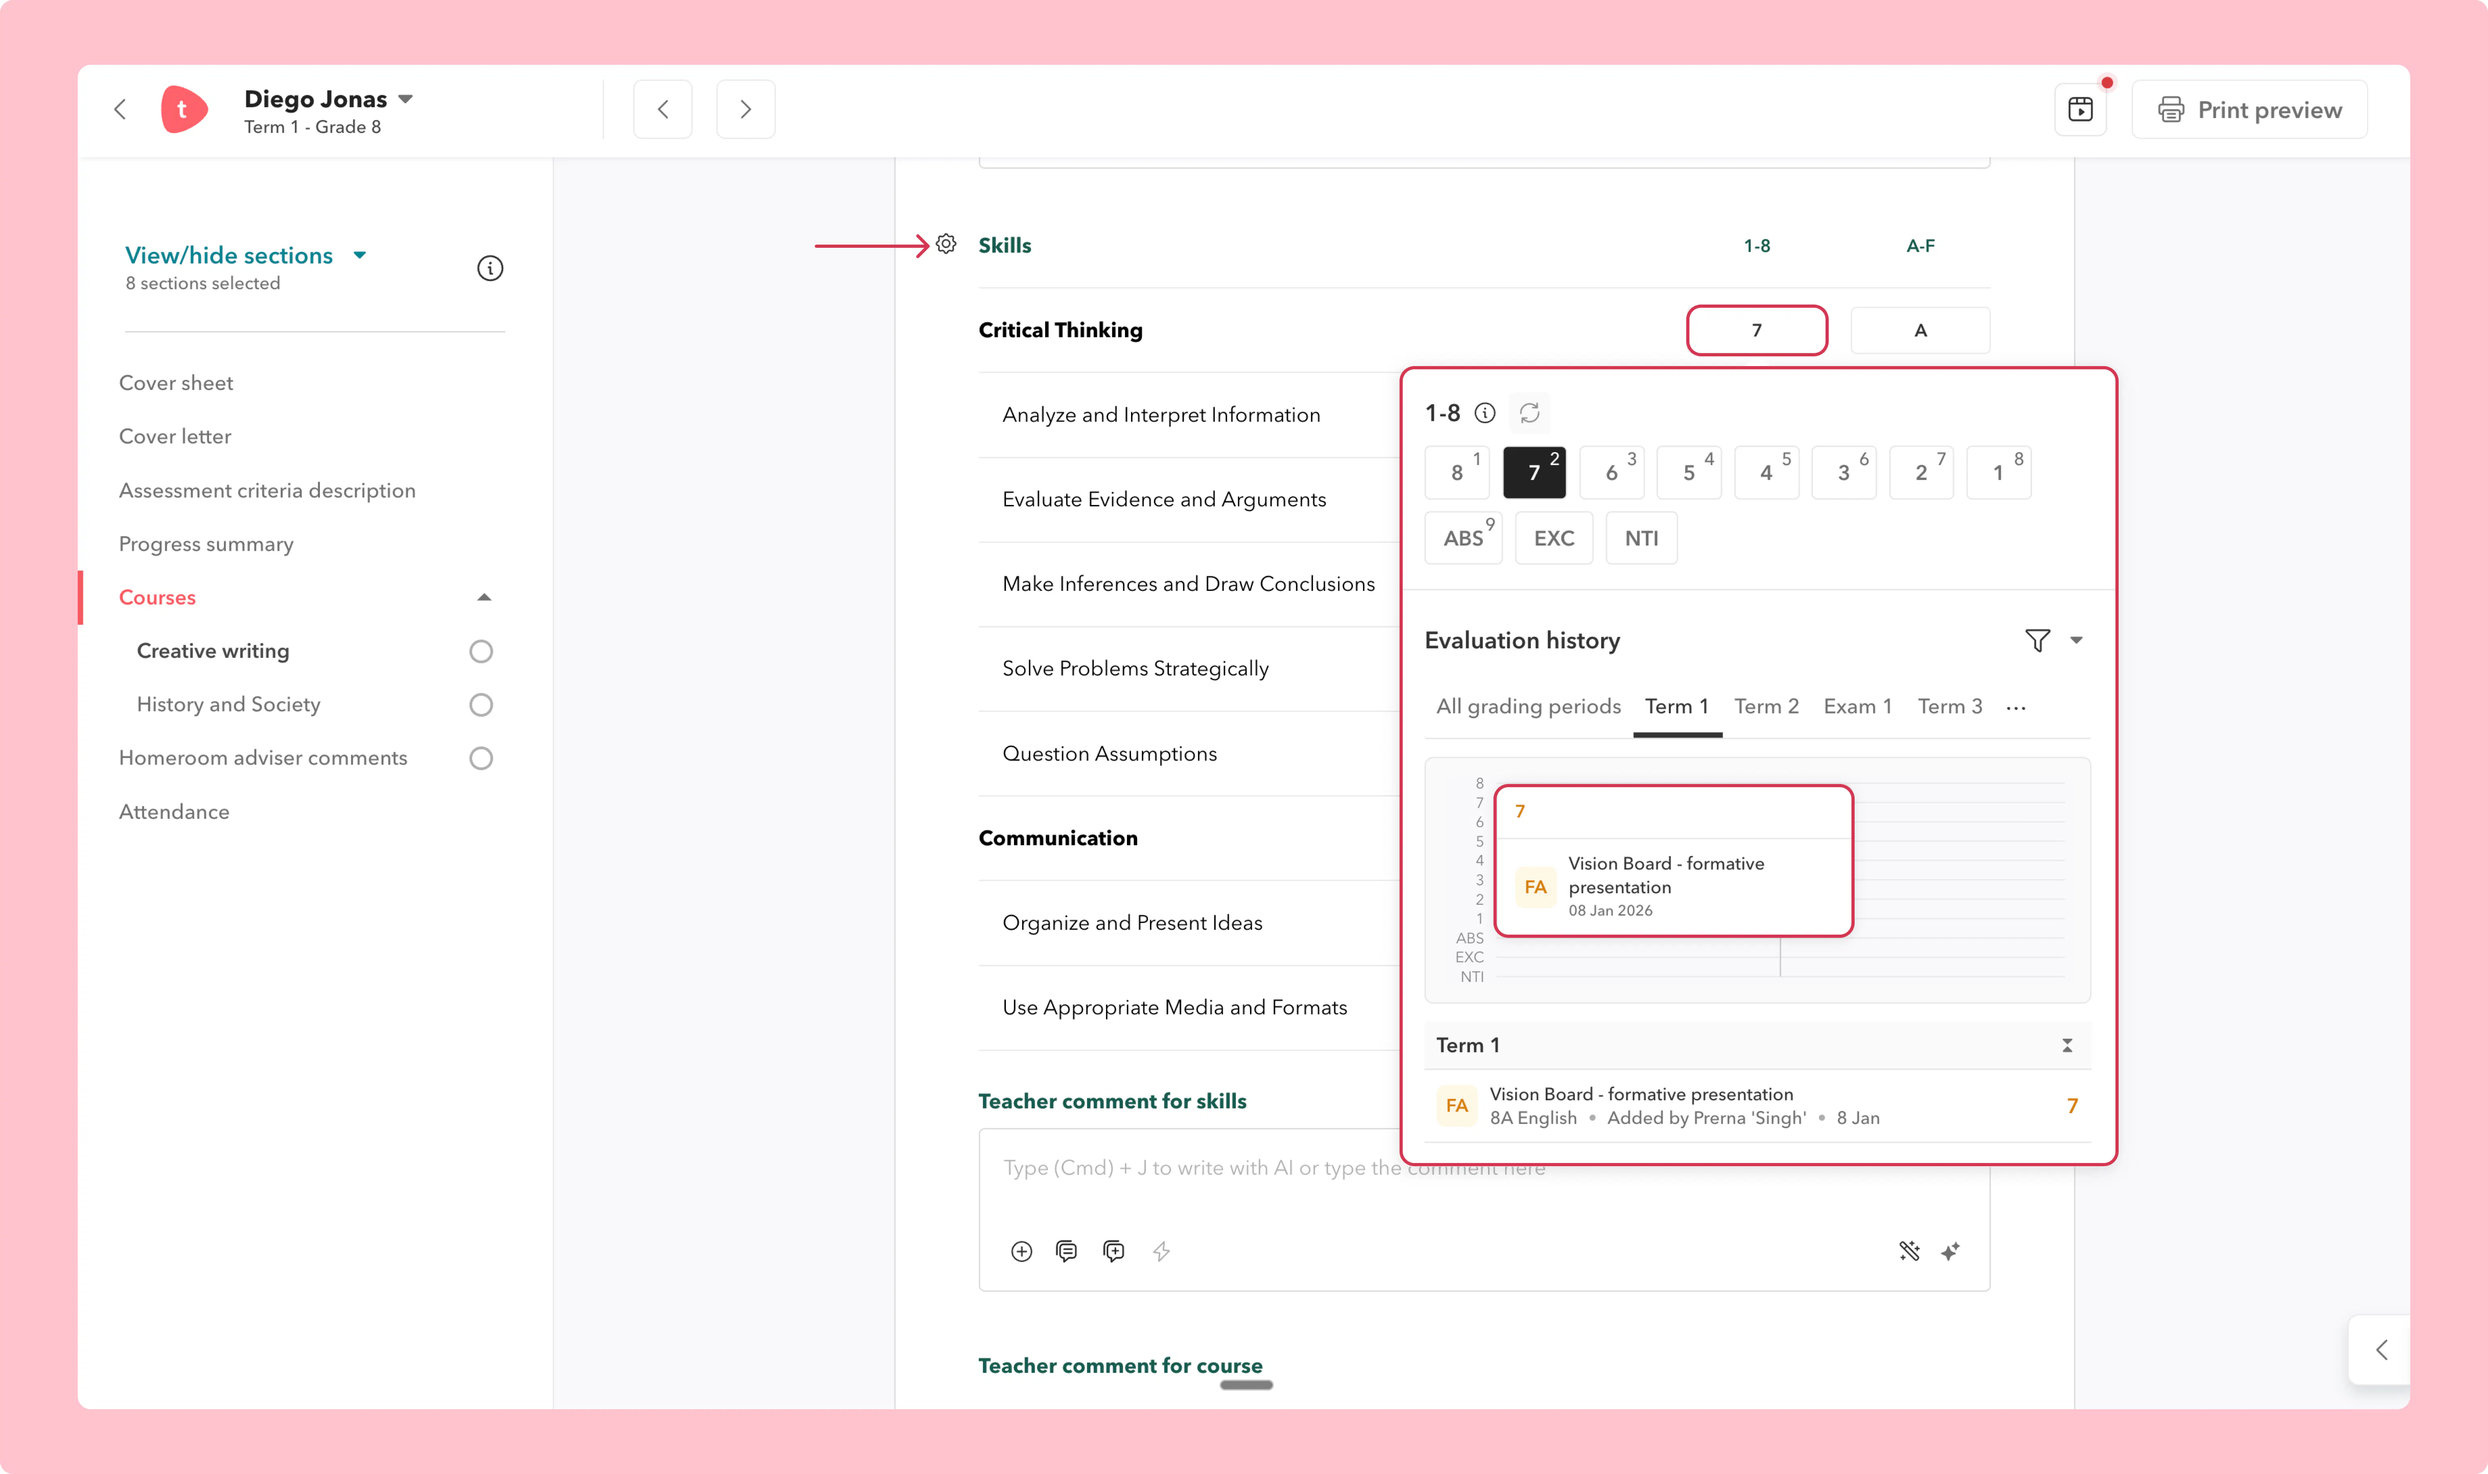Image resolution: width=2488 pixels, height=1474 pixels.
Task: Open the Skills settings gear icon
Action: click(946, 244)
